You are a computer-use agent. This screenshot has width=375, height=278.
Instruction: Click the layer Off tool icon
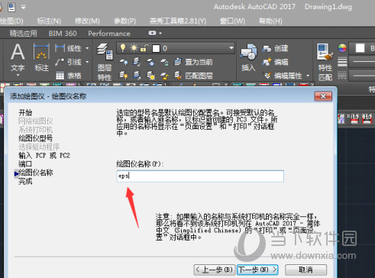(x=124, y=62)
